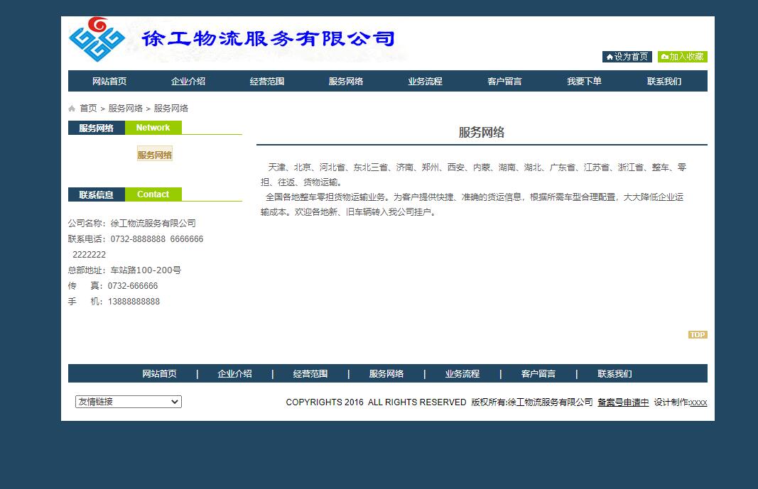This screenshot has width=758, height=489.
Task: Click the 服务网络 sidebar link
Action: click(154, 154)
